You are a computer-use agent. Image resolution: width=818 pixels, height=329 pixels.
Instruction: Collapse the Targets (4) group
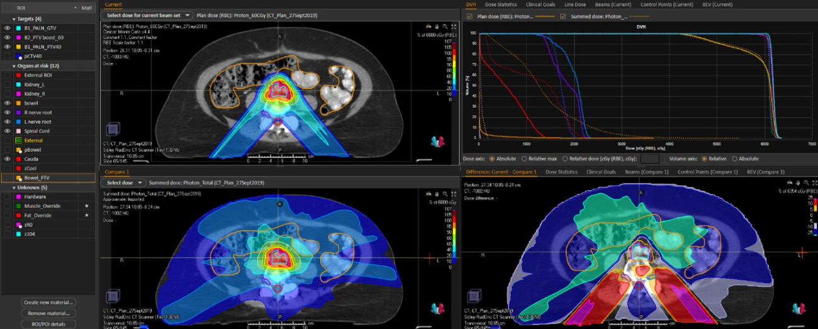point(14,19)
